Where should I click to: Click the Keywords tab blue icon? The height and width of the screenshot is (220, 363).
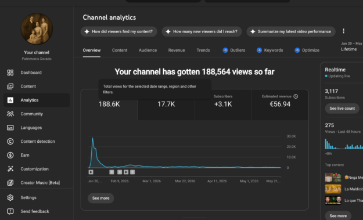(x=259, y=50)
